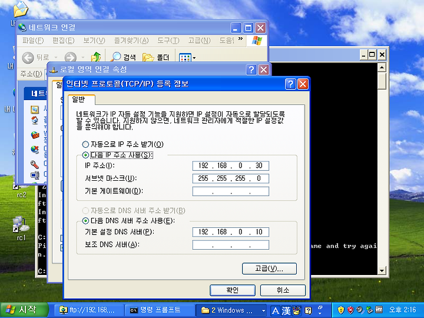Image resolution: width=424 pixels, height=318 pixels.
Task: Click 기본 게이트웨이 empty field
Action: point(231,191)
